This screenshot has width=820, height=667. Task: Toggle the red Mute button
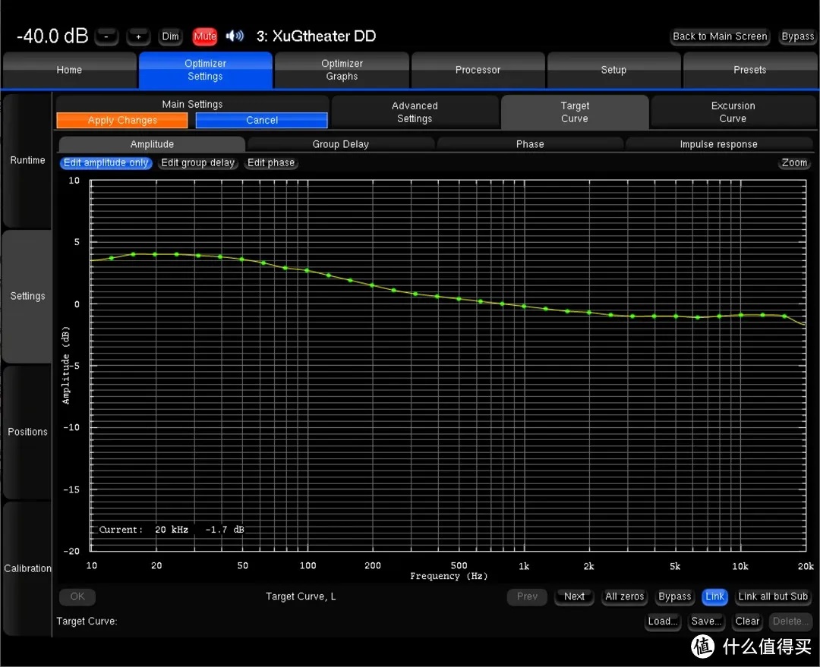(205, 36)
